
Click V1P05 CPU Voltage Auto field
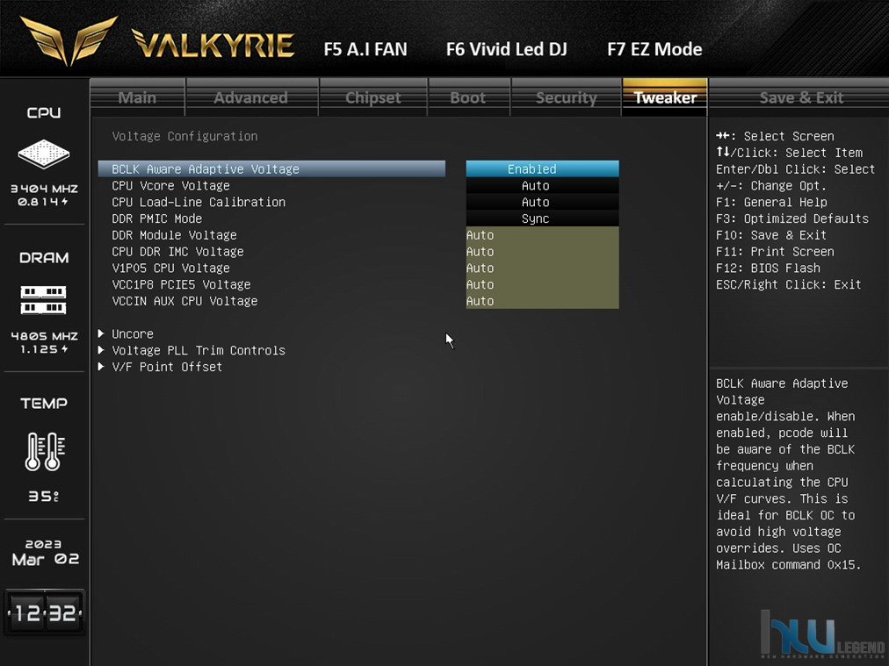tap(542, 268)
